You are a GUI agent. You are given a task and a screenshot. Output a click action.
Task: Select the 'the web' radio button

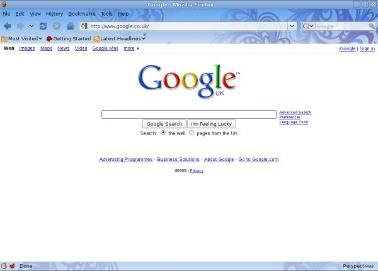click(x=163, y=133)
